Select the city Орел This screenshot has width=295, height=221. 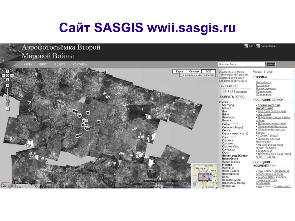click(x=225, y=177)
